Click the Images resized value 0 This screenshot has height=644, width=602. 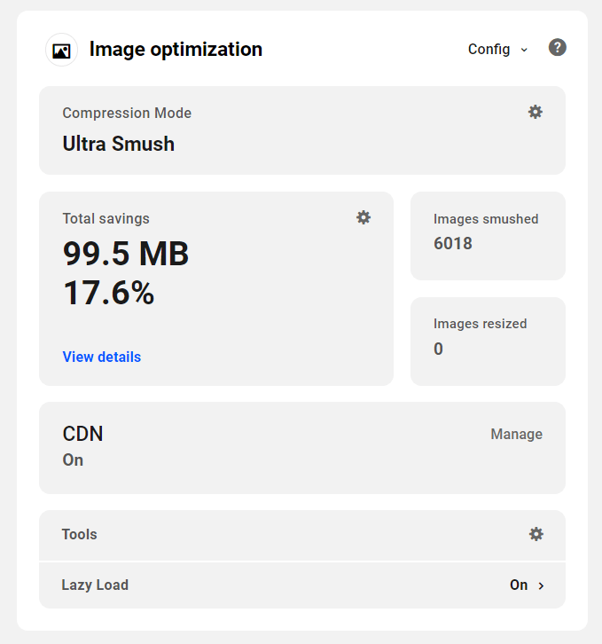[x=438, y=349]
